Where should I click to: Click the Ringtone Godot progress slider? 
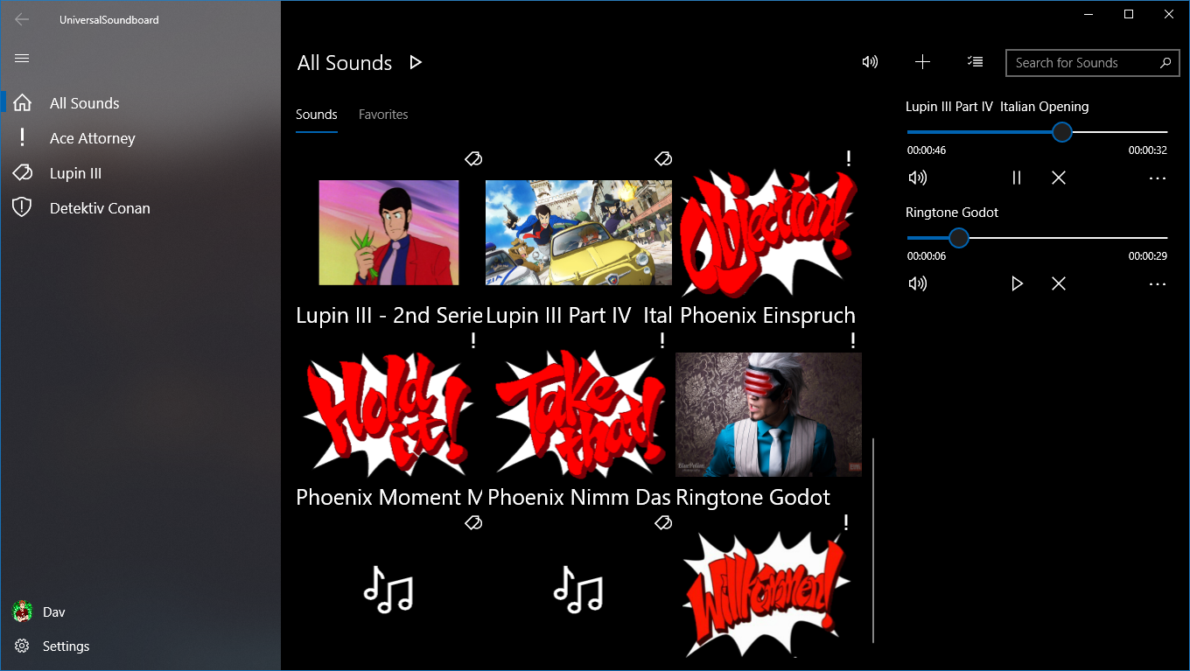click(1037, 238)
